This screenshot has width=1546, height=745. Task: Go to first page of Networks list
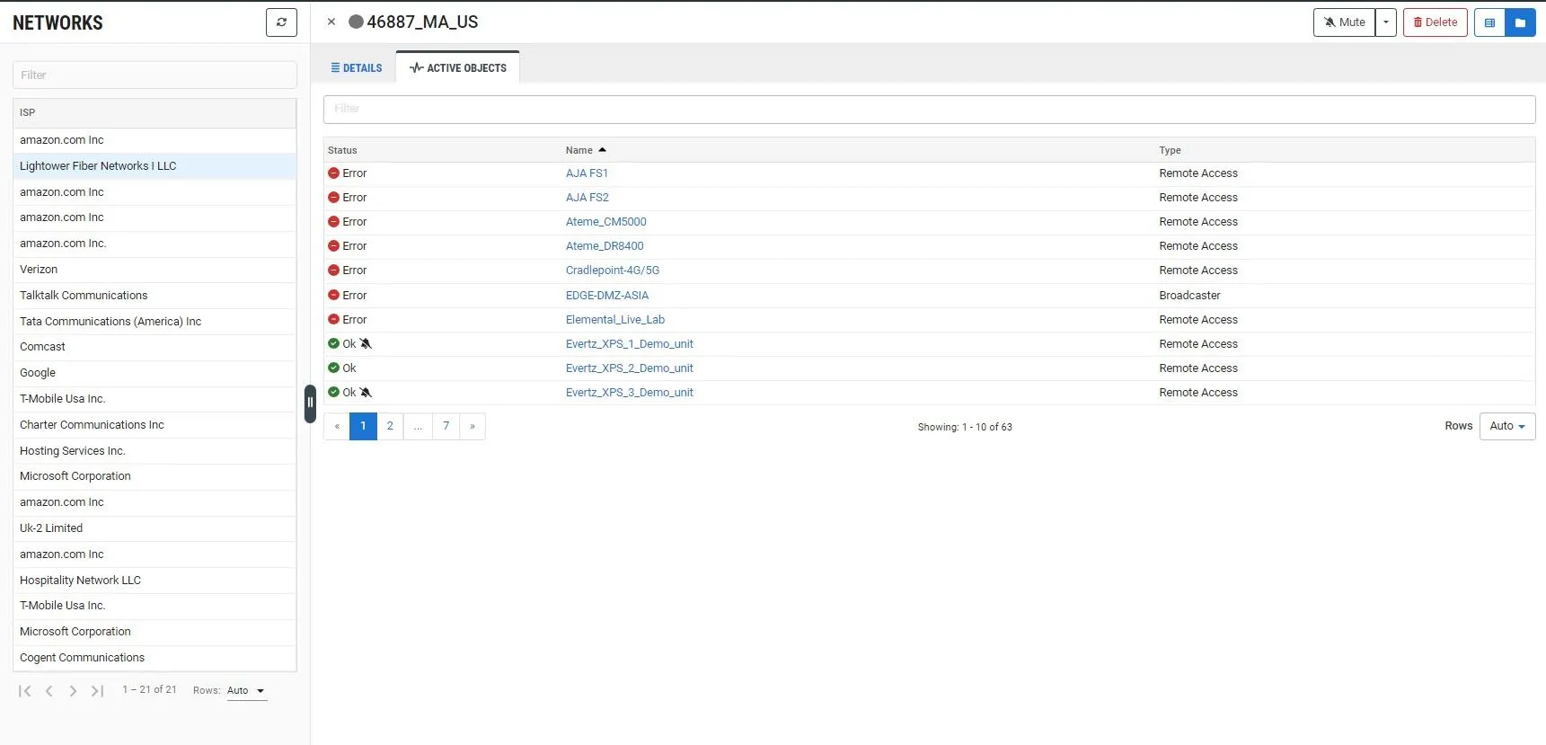click(x=25, y=691)
